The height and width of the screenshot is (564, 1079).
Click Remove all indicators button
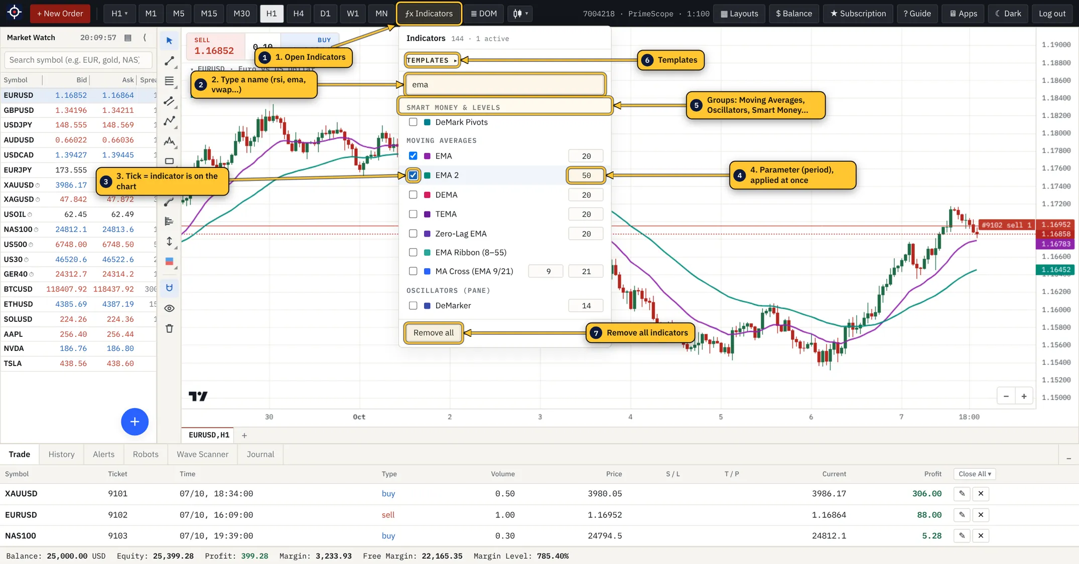pyautogui.click(x=434, y=333)
